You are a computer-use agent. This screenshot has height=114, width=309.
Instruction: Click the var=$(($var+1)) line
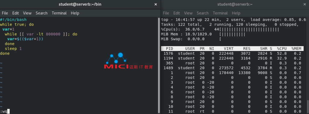tap(25, 39)
